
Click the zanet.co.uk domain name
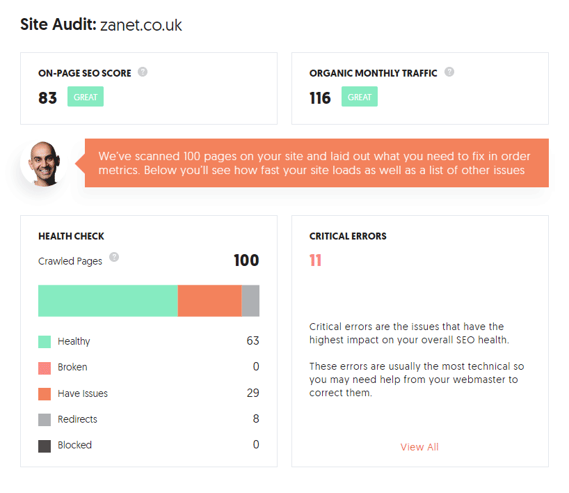(x=143, y=25)
